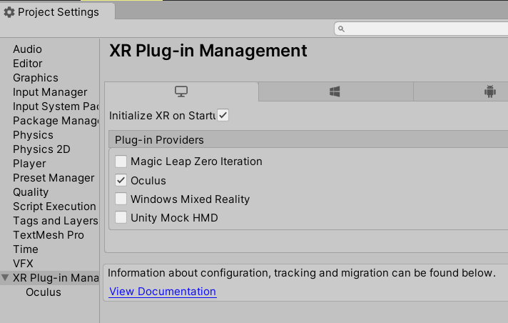508x323 pixels.
Task: Open TextMesh Pro settings
Action: [x=49, y=235]
